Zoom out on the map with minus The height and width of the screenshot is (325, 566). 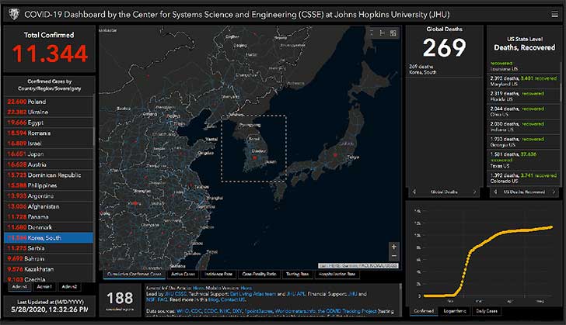pos(394,256)
